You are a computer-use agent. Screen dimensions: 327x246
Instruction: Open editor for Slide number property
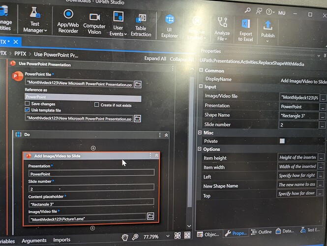click(322, 125)
